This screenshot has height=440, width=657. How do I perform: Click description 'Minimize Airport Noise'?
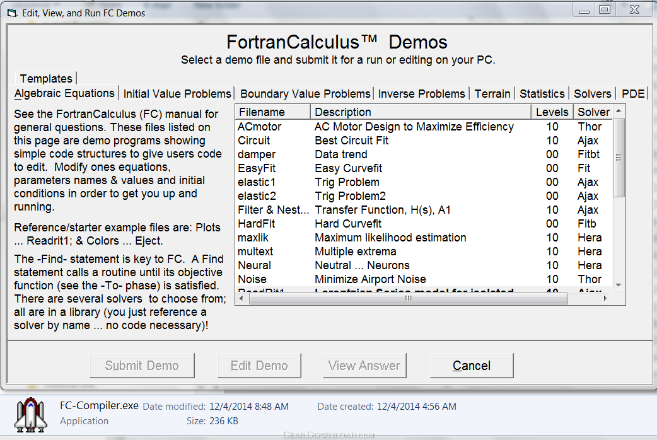click(370, 279)
